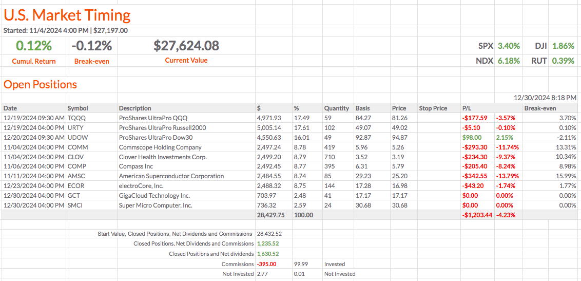Click the P/L column header
This screenshot has height=281, width=581.
[x=467, y=108]
